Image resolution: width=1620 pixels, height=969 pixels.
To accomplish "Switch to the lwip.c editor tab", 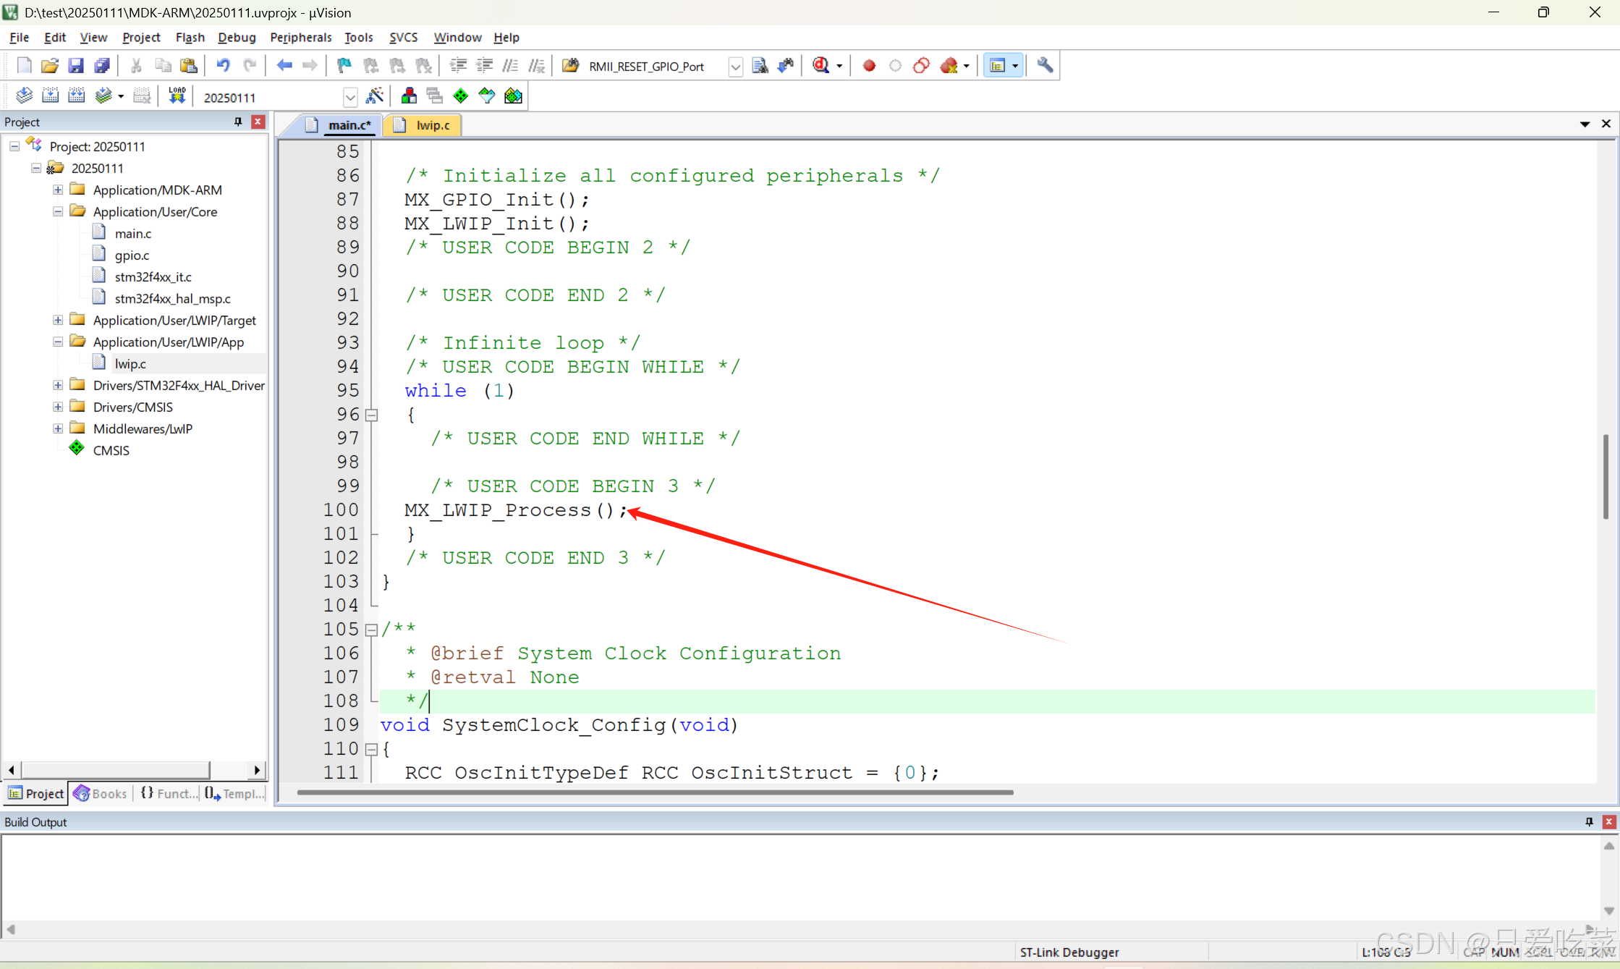I will 431,124.
